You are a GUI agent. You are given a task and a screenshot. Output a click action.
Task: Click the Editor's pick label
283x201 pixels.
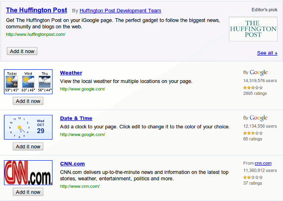pos(264,10)
